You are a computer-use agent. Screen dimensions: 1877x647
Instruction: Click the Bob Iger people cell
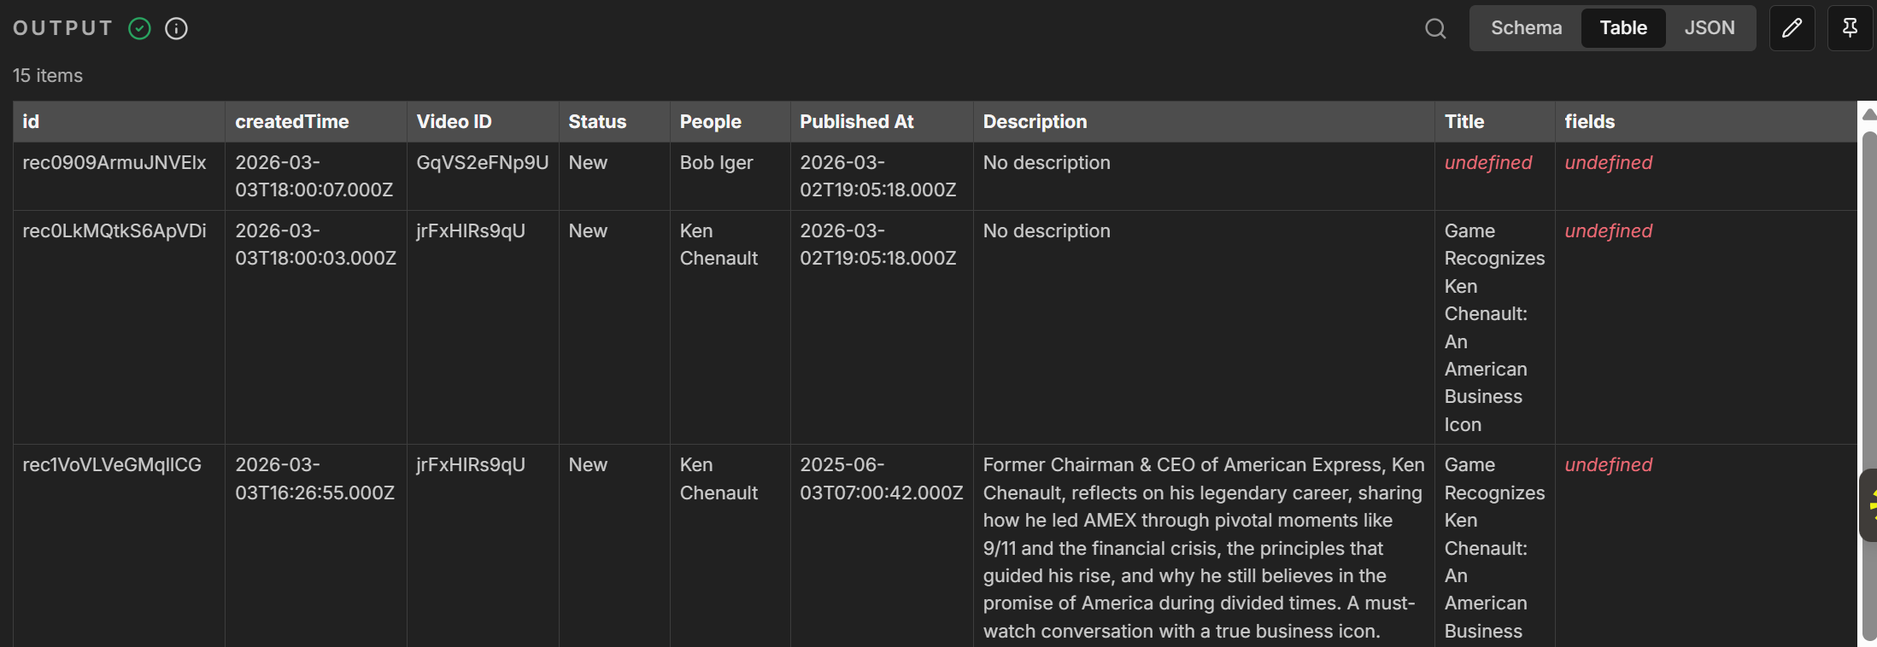(x=716, y=163)
